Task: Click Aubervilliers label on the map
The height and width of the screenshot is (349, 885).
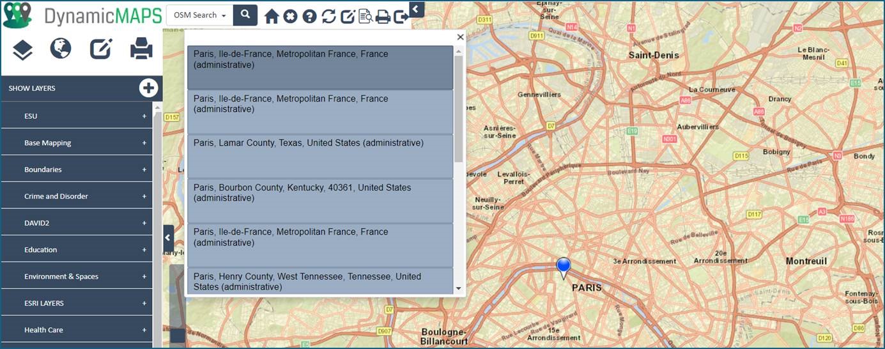Action: (x=698, y=127)
